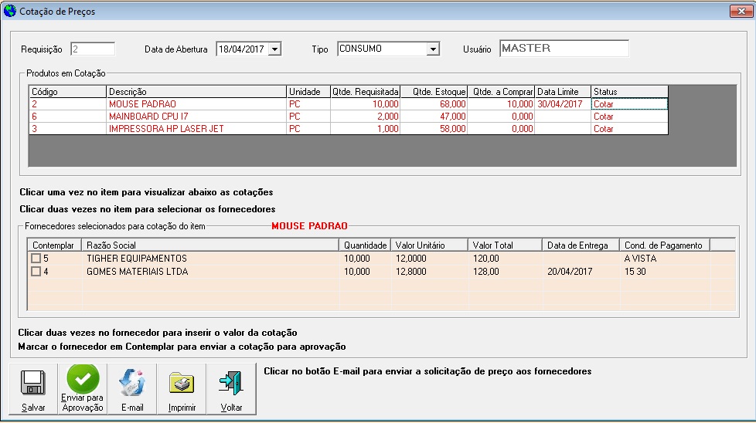The height and width of the screenshot is (423, 756).
Task: Click the Usuário MASTER text field
Action: 564,49
